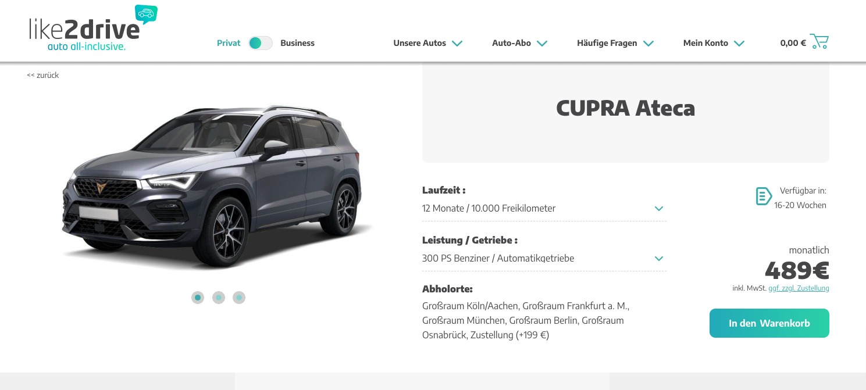This screenshot has height=390, width=866.
Task: Click the availability document icon
Action: 764,196
